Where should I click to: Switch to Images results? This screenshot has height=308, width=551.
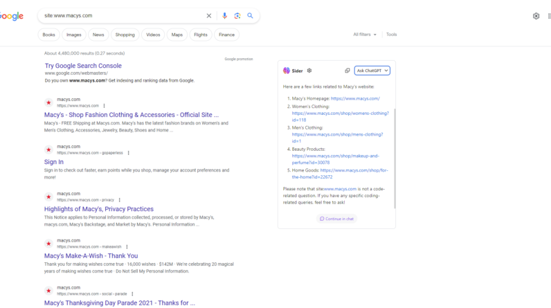[x=74, y=35]
